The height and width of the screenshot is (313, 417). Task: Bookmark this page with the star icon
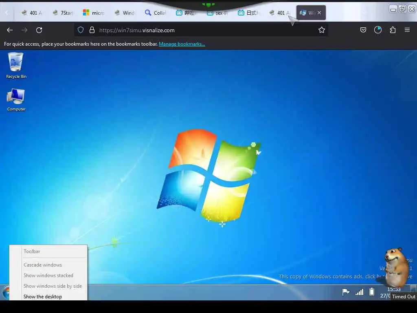click(x=322, y=30)
